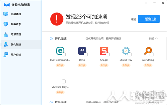Click the 电脑体检 monitor icon
Viewport: 167px width, 105px height.
pyautogui.click(x=6, y=14)
